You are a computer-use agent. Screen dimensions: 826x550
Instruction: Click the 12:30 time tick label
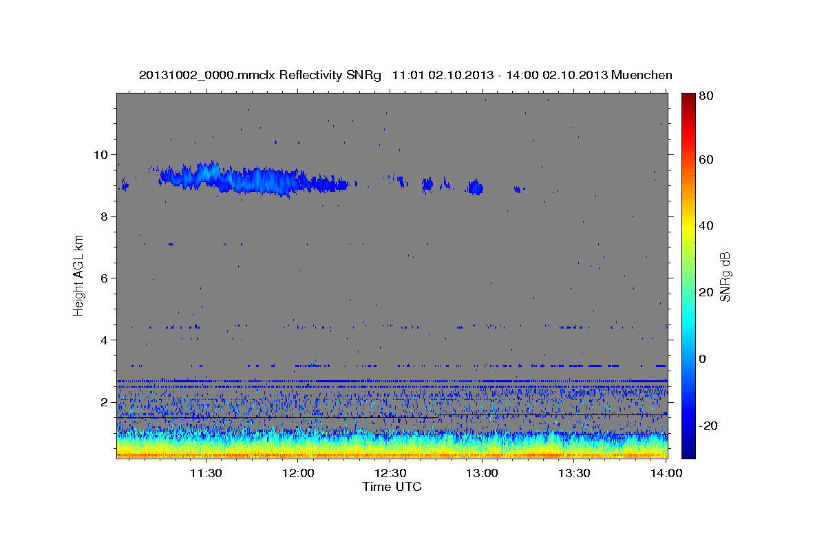pyautogui.click(x=390, y=473)
